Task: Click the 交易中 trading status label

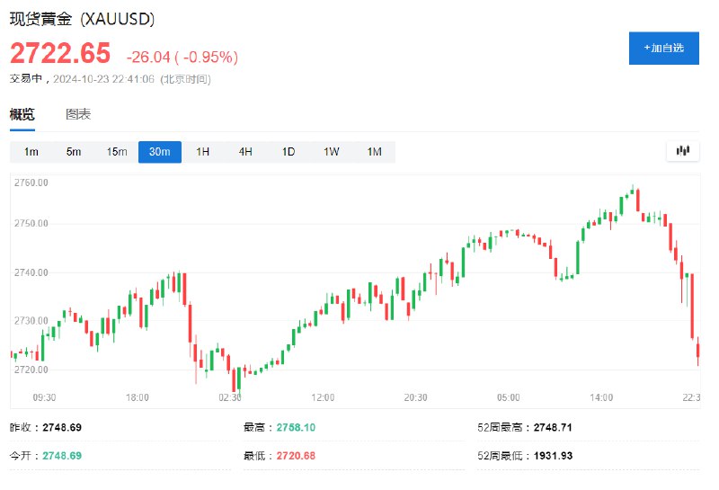Action: pos(26,79)
